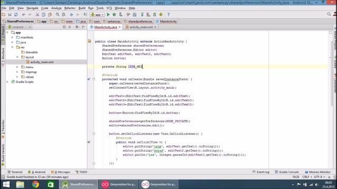Click the Attach debugger toolbar icon

(x=121, y=15)
